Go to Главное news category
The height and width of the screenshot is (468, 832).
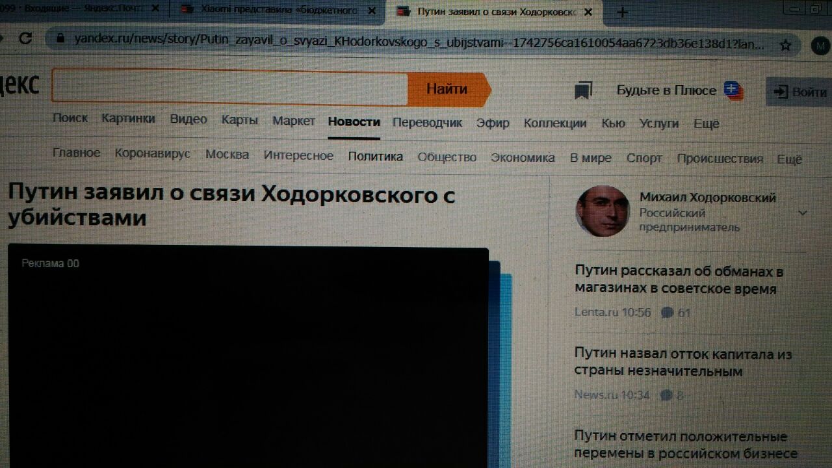click(x=77, y=153)
